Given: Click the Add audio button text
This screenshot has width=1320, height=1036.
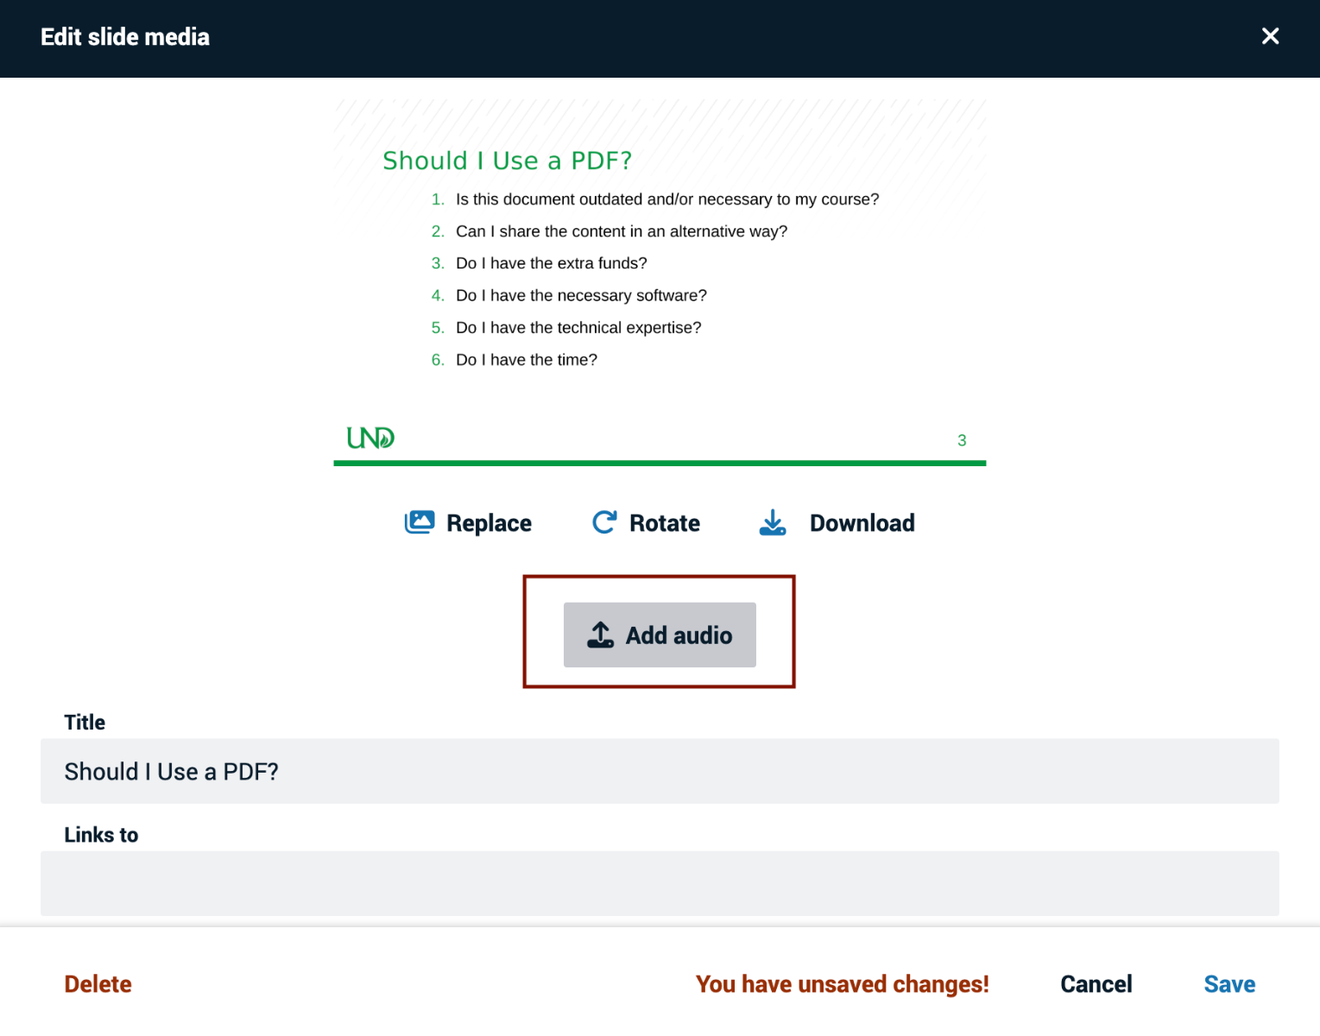Looking at the screenshot, I should tap(679, 635).
